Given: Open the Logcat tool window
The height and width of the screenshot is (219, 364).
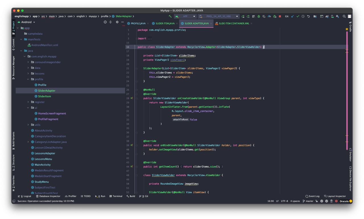Looking at the screenshot, I should tap(24, 196).
